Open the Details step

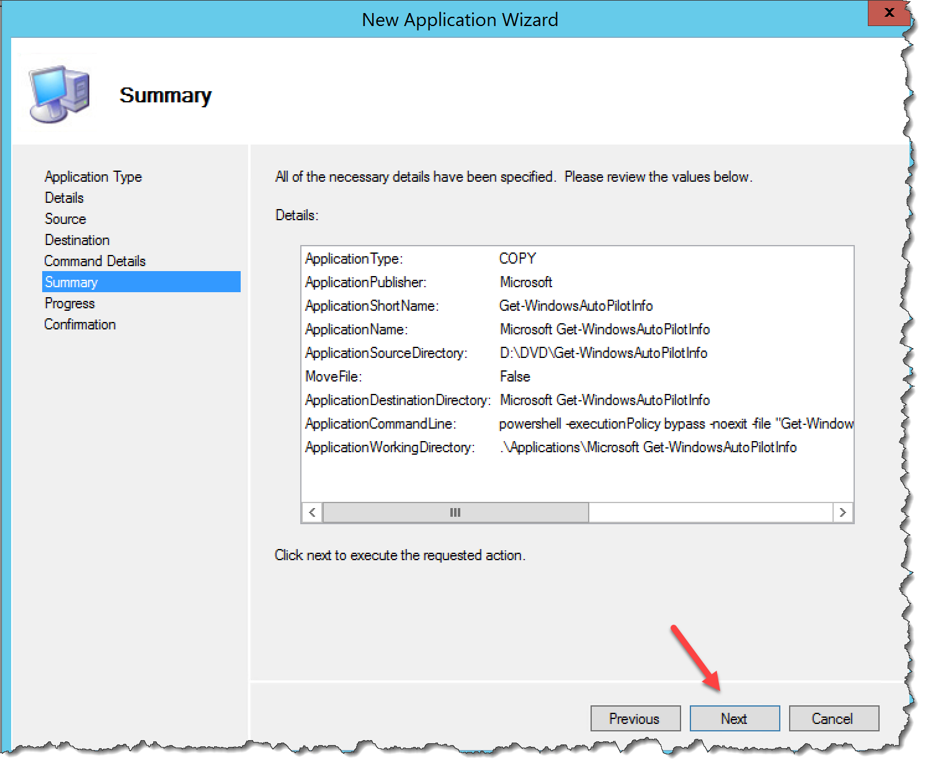(64, 198)
